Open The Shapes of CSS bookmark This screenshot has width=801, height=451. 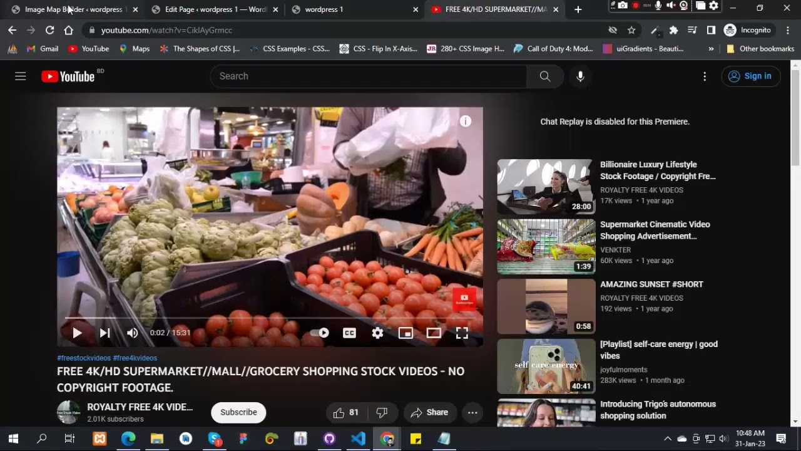tap(200, 49)
